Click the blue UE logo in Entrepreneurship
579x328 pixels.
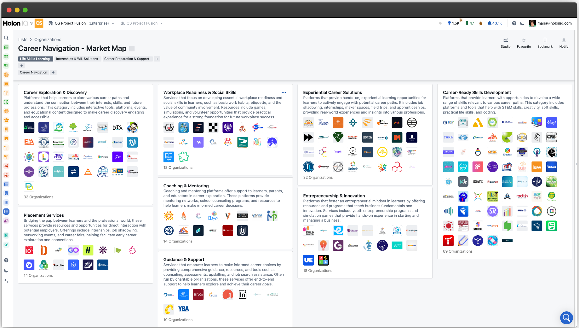coord(309,260)
